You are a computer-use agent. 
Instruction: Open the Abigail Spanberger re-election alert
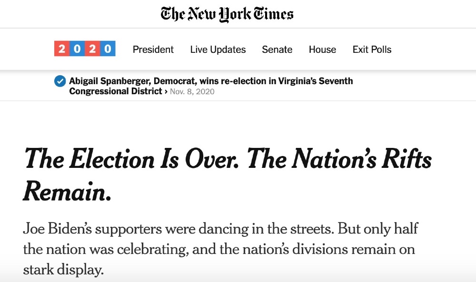[211, 86]
